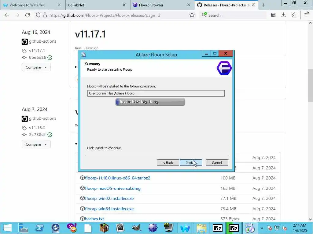Screen dimensions: 313x234
Task: Open the sidebar panel icon in toolbar
Action: point(273,15)
